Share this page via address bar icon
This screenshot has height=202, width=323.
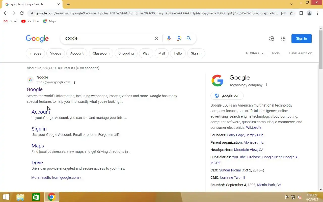pos(283,13)
